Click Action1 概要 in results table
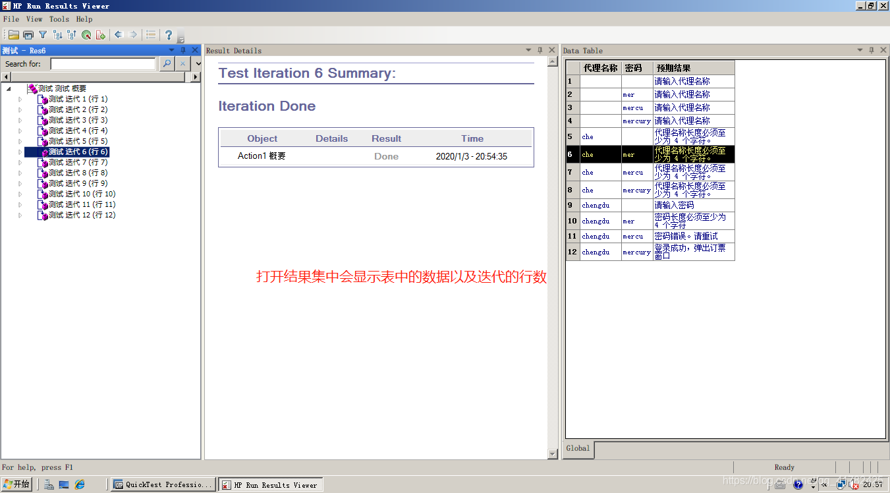The height and width of the screenshot is (493, 890). tap(262, 156)
